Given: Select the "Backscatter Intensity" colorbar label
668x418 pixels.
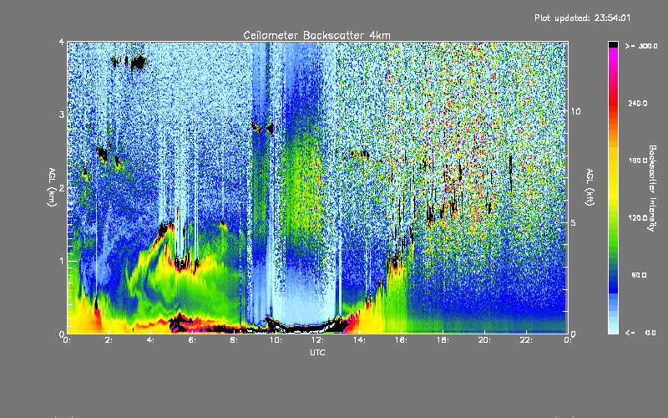Looking at the screenshot, I should tap(652, 188).
